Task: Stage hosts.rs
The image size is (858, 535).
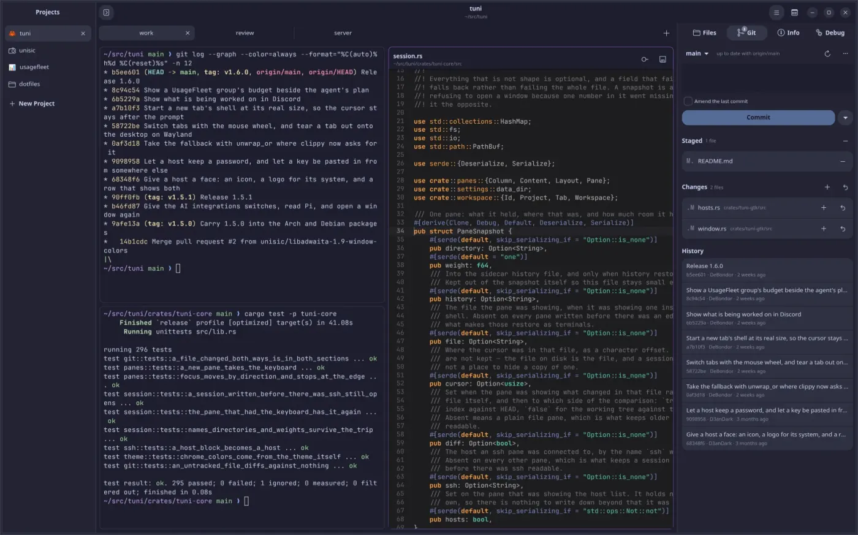Action: [x=824, y=208]
